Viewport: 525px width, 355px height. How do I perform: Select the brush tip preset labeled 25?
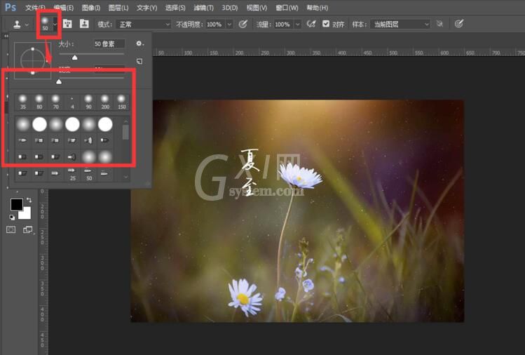pos(72,174)
